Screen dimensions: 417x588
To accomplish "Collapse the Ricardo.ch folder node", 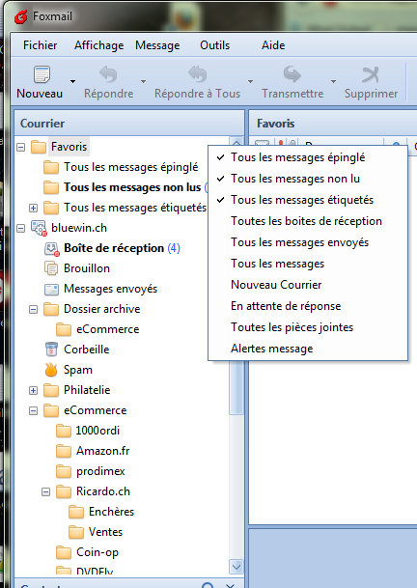I will (45, 491).
